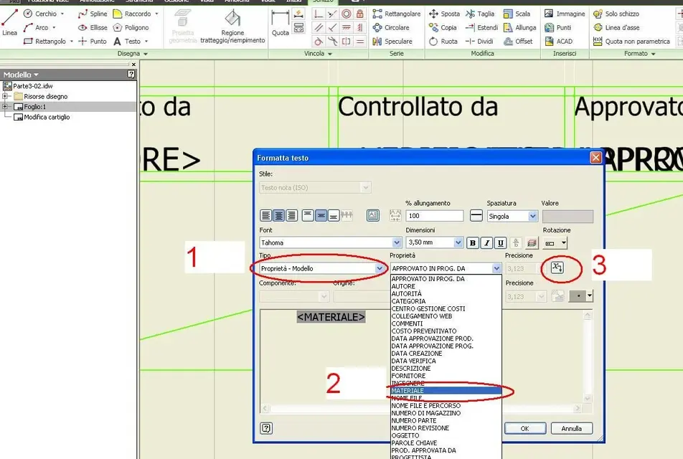Viewport: 683px width, 459px height.
Task: Expand the Foglio:1 tree node
Action: 5,107
